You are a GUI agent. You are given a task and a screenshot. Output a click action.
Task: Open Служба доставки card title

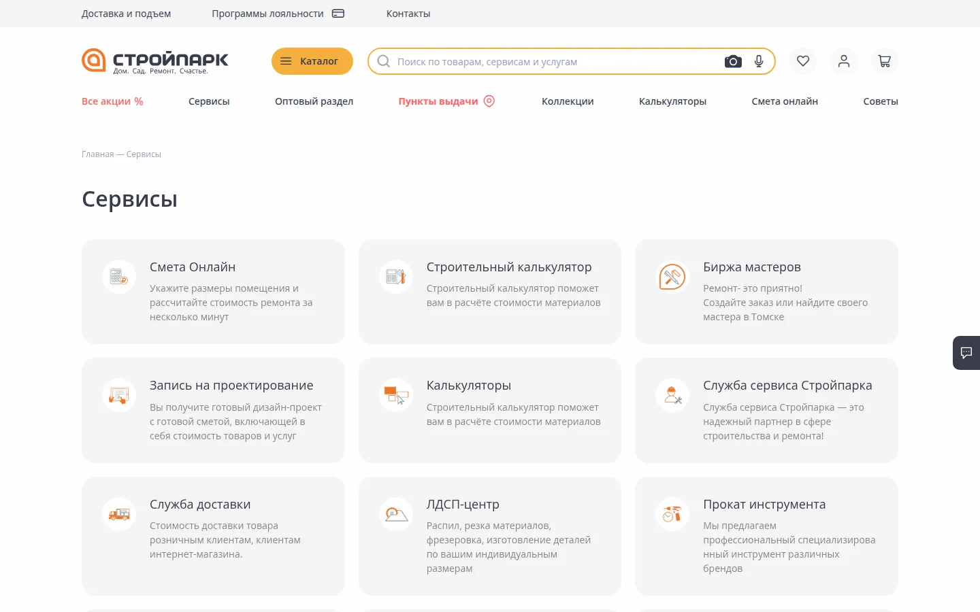click(200, 505)
